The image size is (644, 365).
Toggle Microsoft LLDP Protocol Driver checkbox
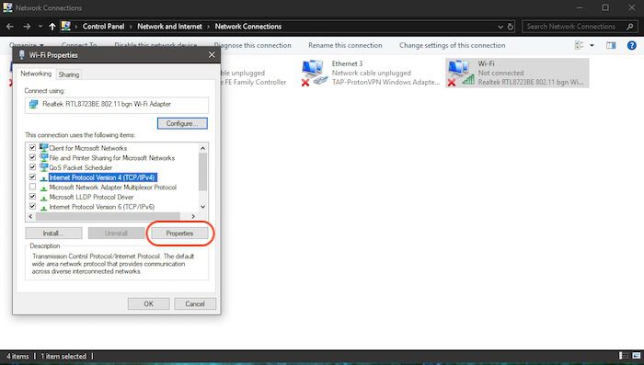click(x=32, y=197)
